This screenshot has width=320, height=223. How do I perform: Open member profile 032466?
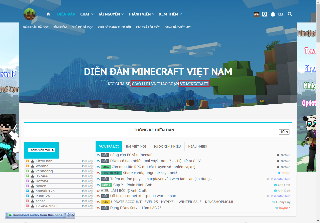42,176
